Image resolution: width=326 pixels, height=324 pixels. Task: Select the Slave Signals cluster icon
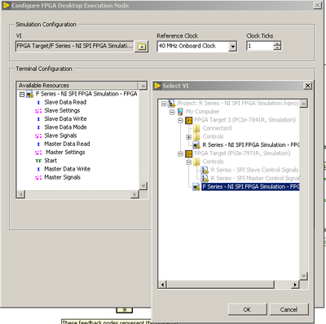pos(38,136)
